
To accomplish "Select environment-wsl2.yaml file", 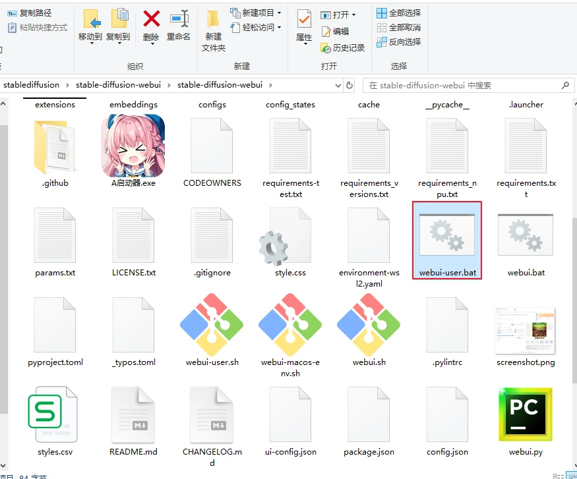I will (369, 247).
